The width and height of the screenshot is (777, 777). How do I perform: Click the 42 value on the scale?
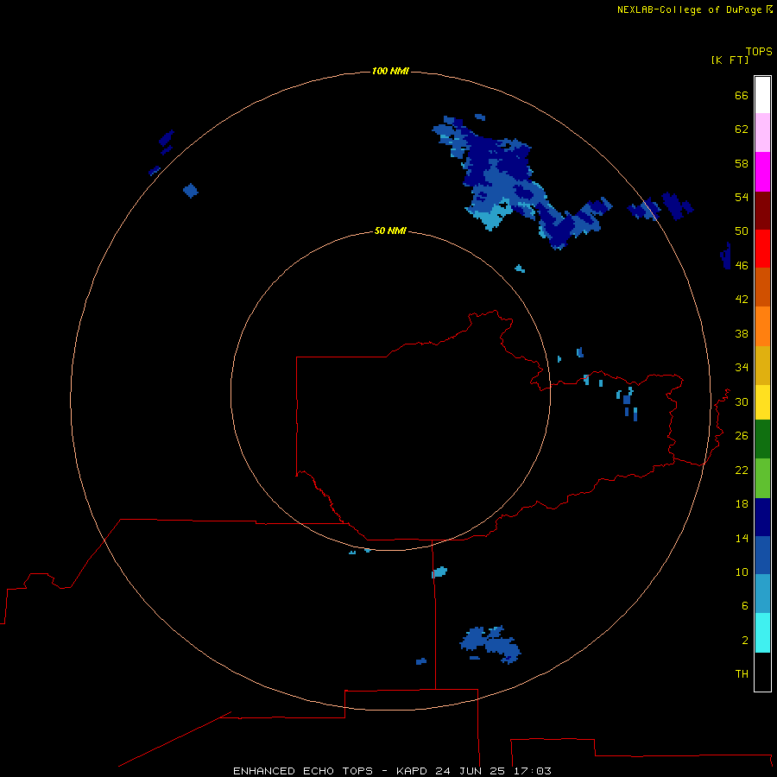click(x=742, y=299)
